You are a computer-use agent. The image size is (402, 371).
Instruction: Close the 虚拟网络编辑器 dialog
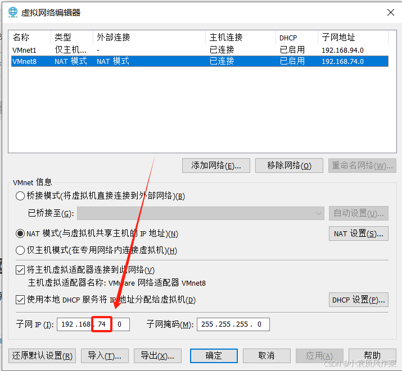[x=390, y=12]
